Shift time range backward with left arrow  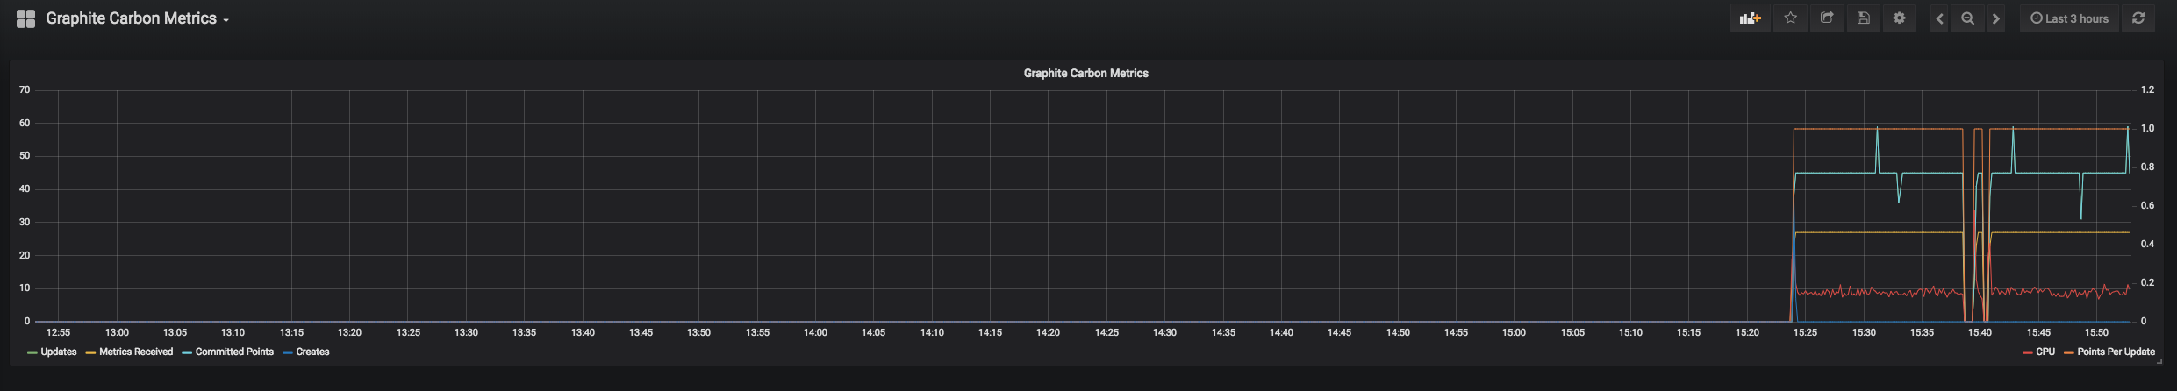click(x=1940, y=18)
